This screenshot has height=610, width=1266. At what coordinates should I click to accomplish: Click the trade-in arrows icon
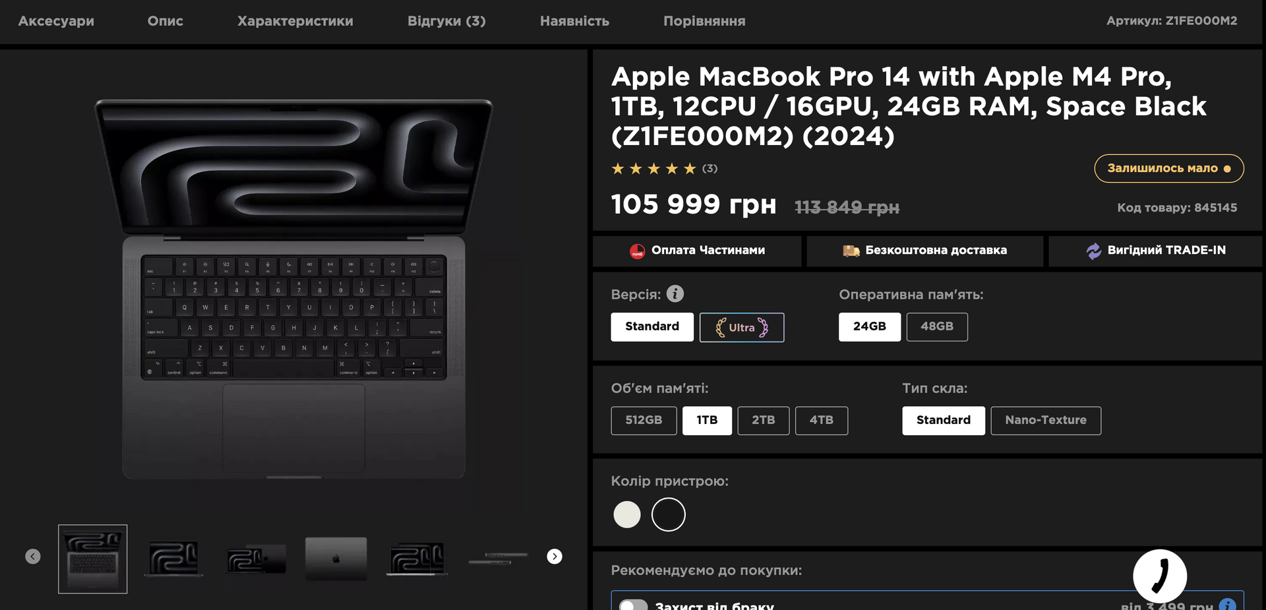(x=1094, y=251)
